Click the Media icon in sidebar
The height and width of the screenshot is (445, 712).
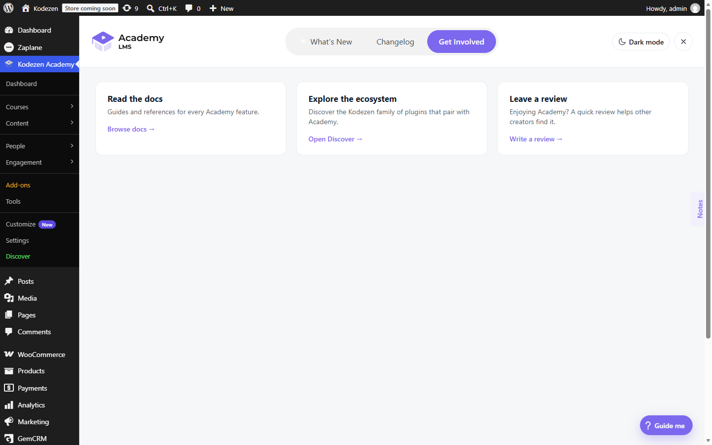[9, 298]
